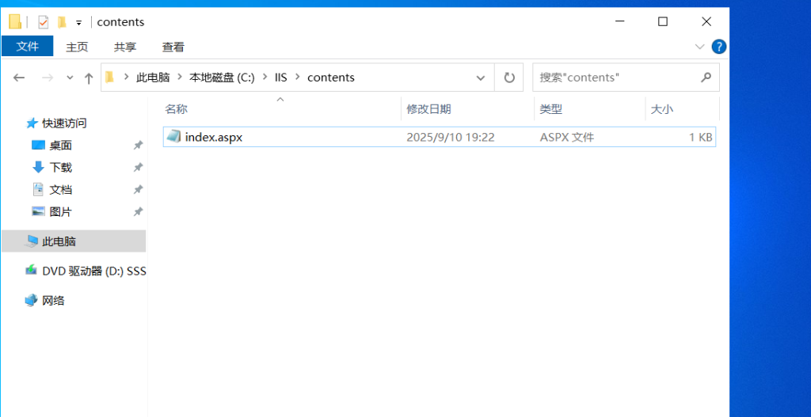Switch to the 查看 (View) ribbon tab

(x=173, y=47)
